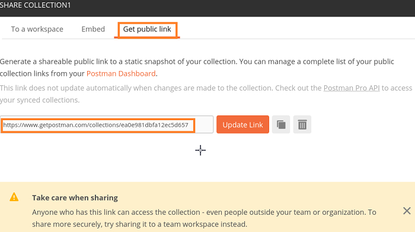
Task: Delete the public link using the trash icon
Action: tap(302, 124)
